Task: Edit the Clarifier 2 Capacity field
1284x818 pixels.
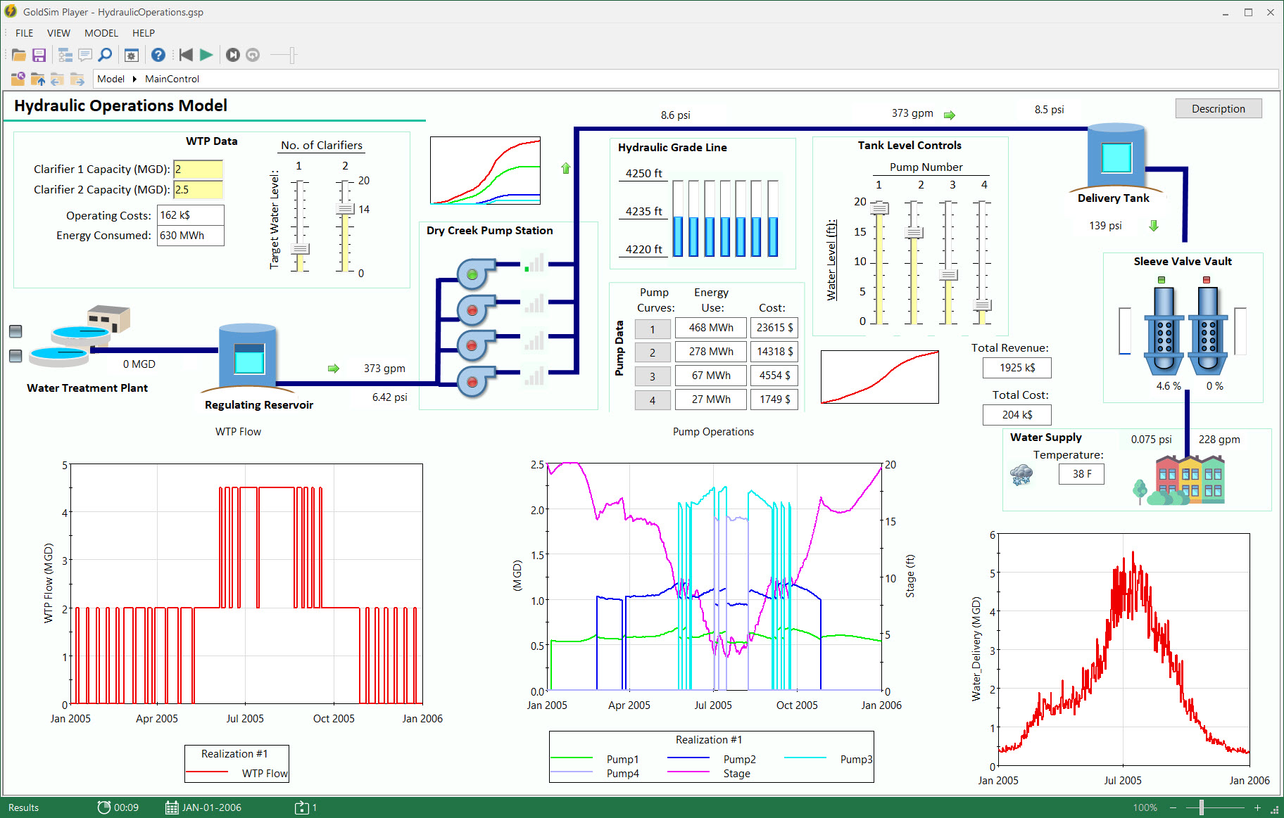Action: coord(199,190)
